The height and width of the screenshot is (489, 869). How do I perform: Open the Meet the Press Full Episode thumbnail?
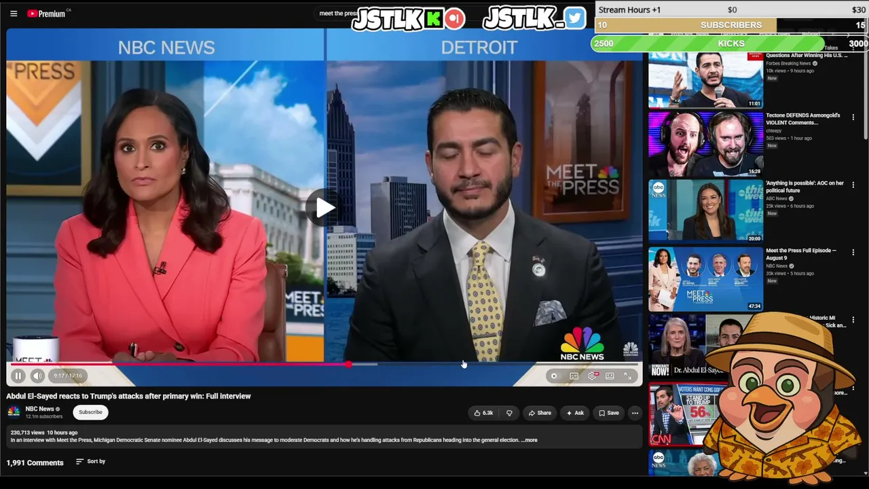[x=705, y=278]
